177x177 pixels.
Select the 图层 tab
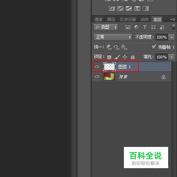(x=158, y=19)
